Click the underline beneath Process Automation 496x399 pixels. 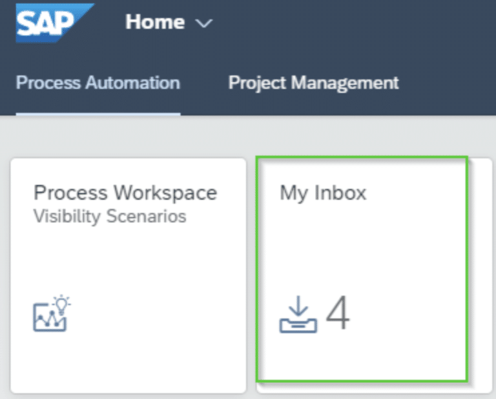point(98,114)
